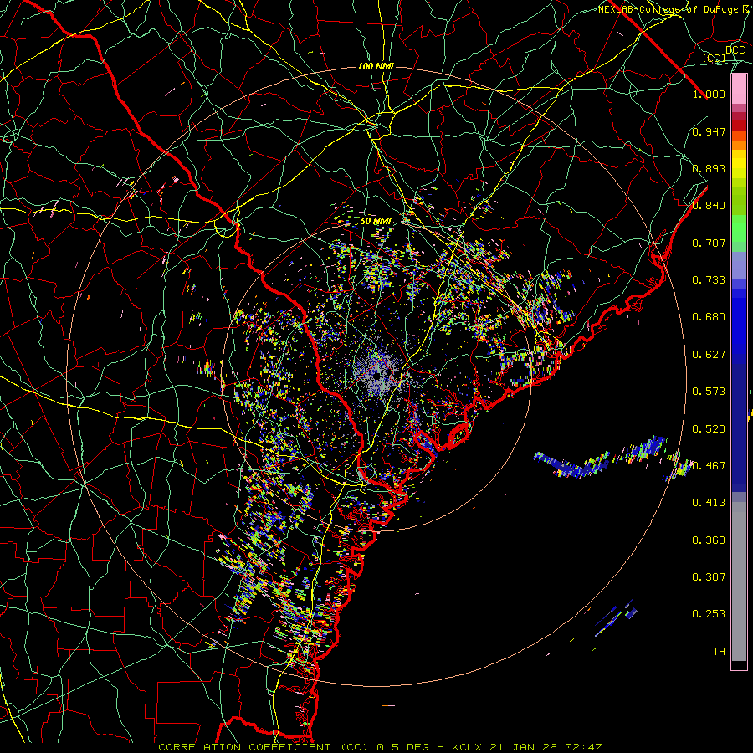Click the 100 NMI range ring label

click(376, 66)
